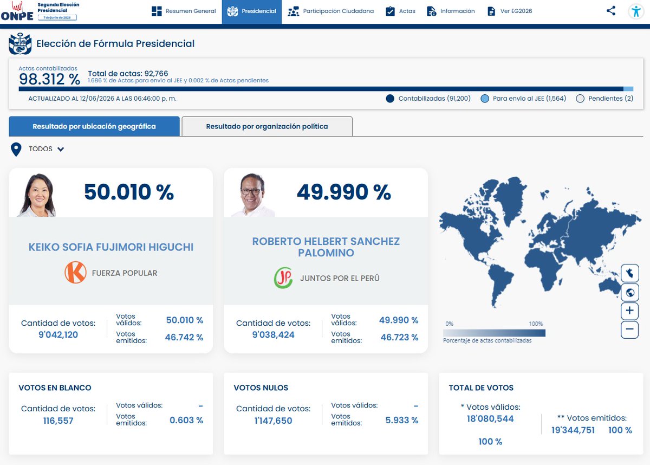Click the Ver EG2026 file icon
Image resolution: width=650 pixels, height=465 pixels.
[491, 11]
